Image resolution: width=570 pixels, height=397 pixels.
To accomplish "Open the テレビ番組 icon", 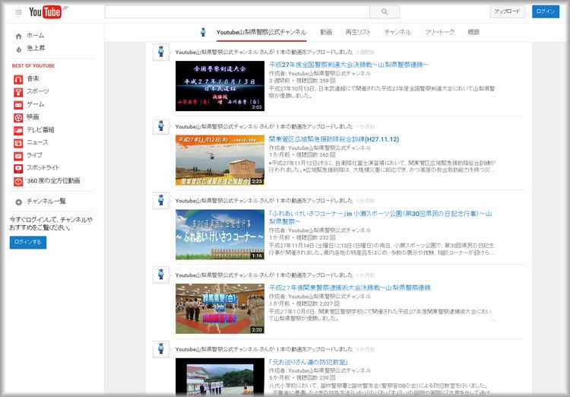I will [x=18, y=130].
